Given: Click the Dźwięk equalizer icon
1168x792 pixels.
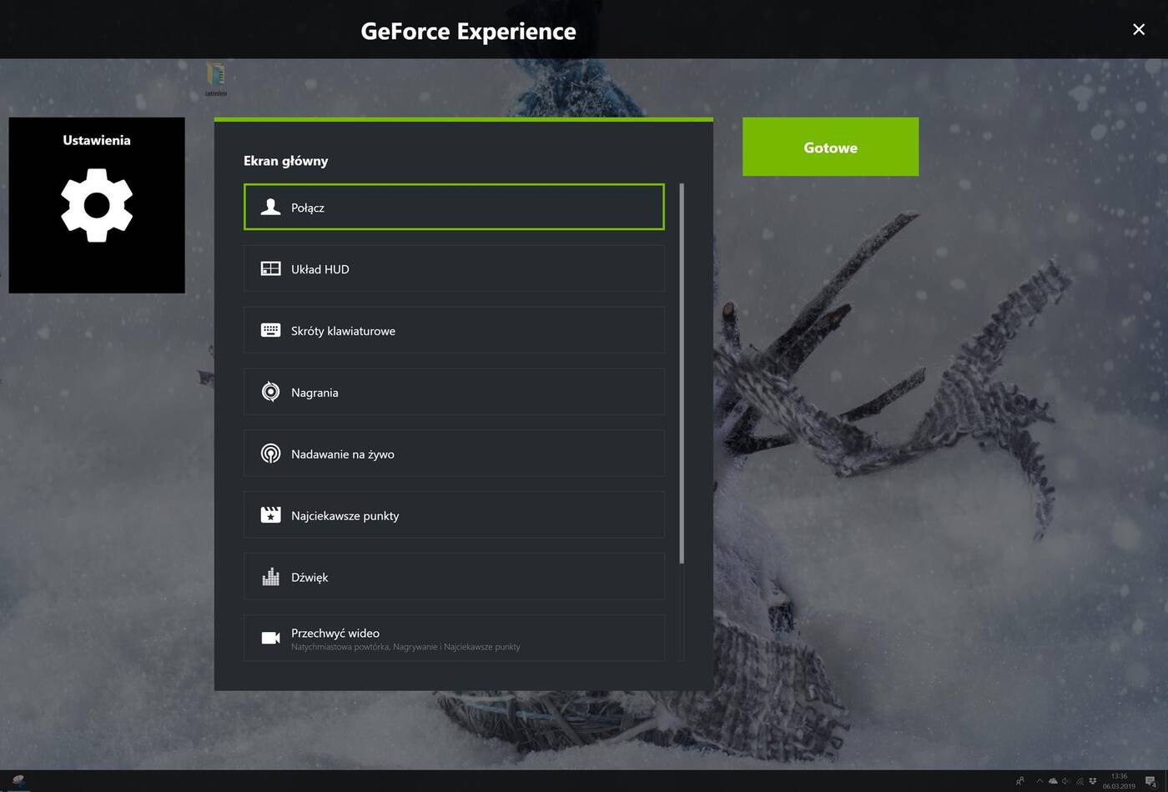Looking at the screenshot, I should (270, 577).
